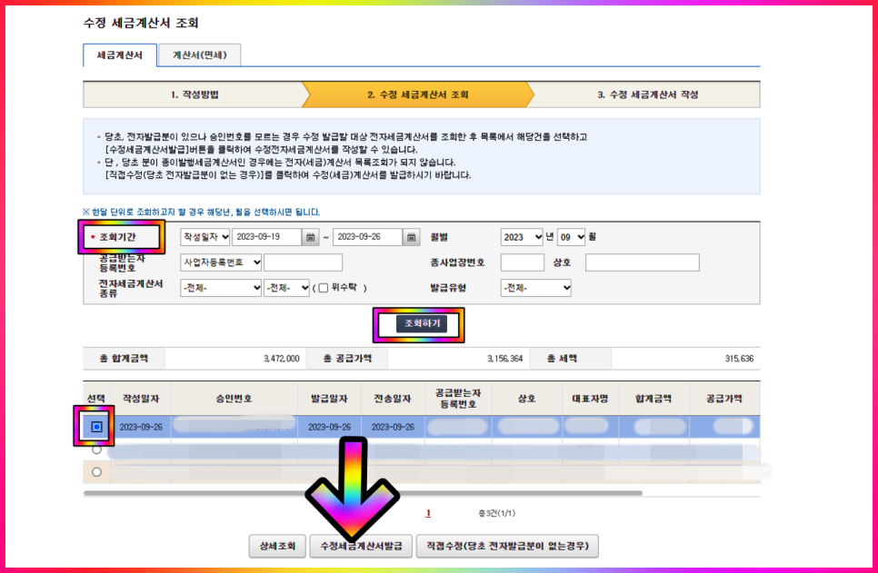Viewport: 878px width, 573px height.
Task: Click the 수정세금계산서발급 button
Action: click(x=361, y=546)
